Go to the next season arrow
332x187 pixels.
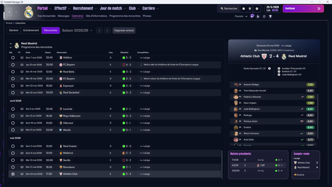click(x=107, y=30)
